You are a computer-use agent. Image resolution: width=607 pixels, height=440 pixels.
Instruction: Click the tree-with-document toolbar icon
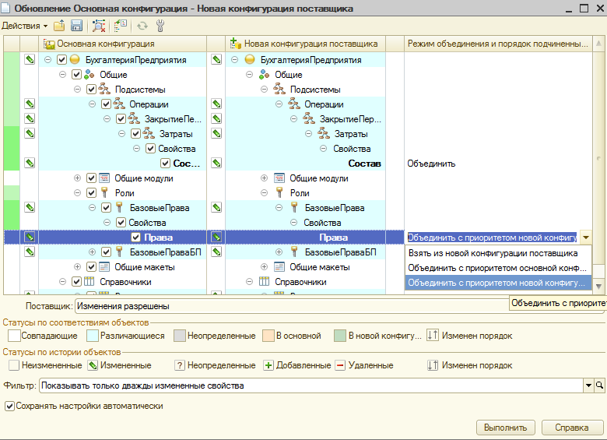(x=121, y=26)
